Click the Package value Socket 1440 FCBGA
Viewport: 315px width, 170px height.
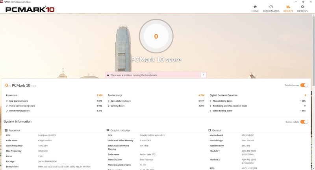tap(47, 161)
